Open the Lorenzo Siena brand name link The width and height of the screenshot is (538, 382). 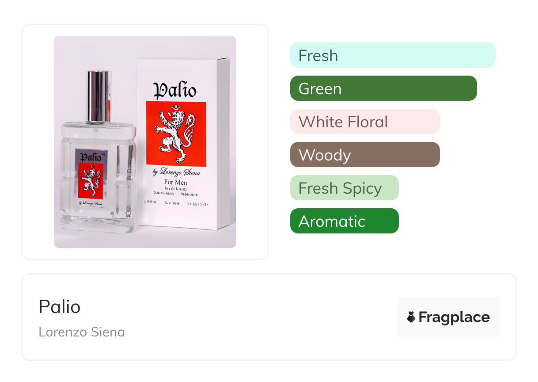coord(82,332)
